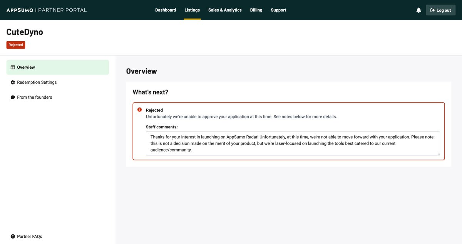Open Partner FAQs link
This screenshot has width=462, height=244.
coord(26,236)
